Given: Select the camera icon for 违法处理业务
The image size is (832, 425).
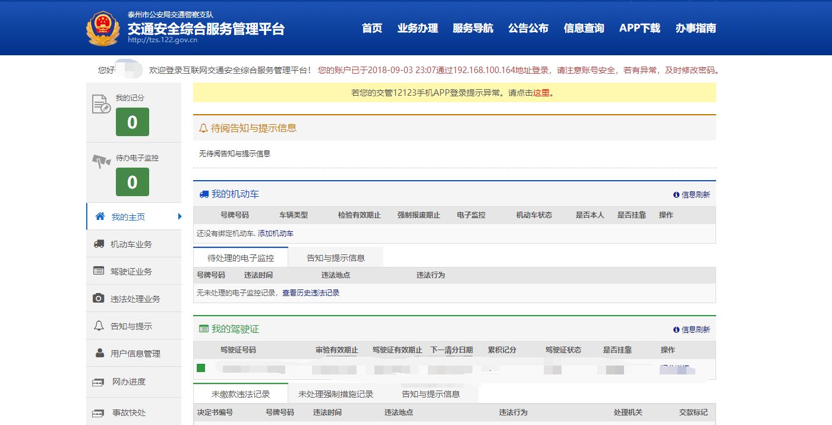Looking at the screenshot, I should 98,298.
